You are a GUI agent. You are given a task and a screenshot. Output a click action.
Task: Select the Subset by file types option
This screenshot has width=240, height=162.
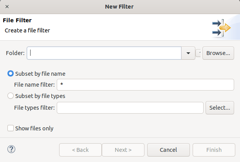pyautogui.click(x=11, y=96)
